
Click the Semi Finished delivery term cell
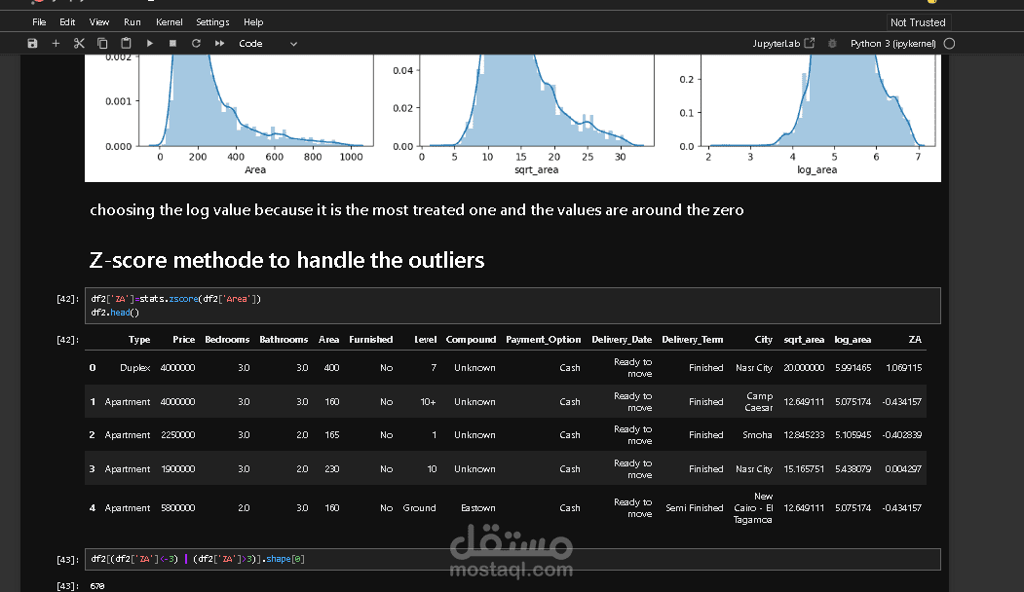(695, 508)
